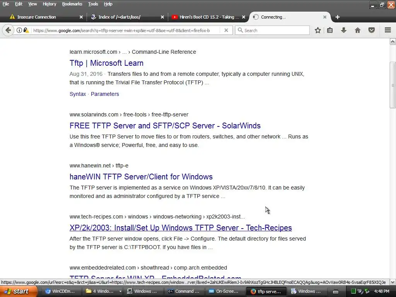The image size is (396, 297).
Task: Click into the Search box
Action: [x=272, y=30]
